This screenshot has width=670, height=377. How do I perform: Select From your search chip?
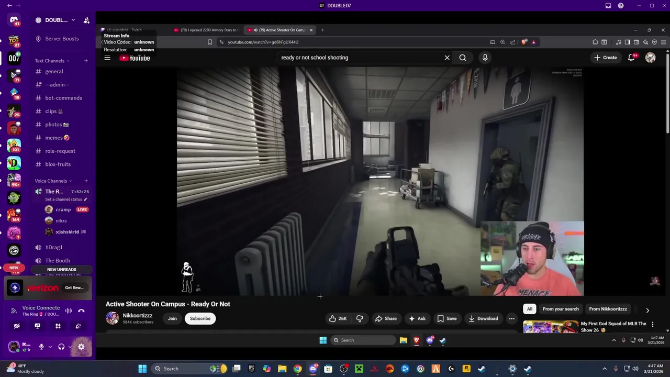click(561, 309)
